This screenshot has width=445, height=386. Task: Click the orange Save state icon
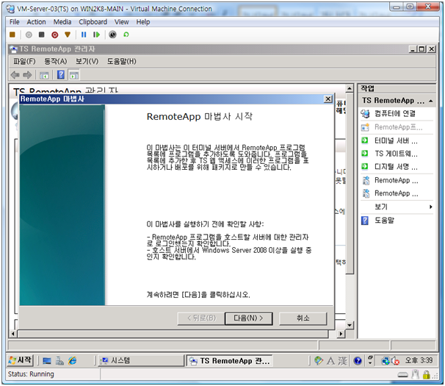pyautogui.click(x=68, y=35)
